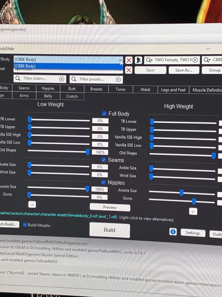Screen dimensions: 222x297
Task: Open the Nipples tab
Action: (48, 89)
